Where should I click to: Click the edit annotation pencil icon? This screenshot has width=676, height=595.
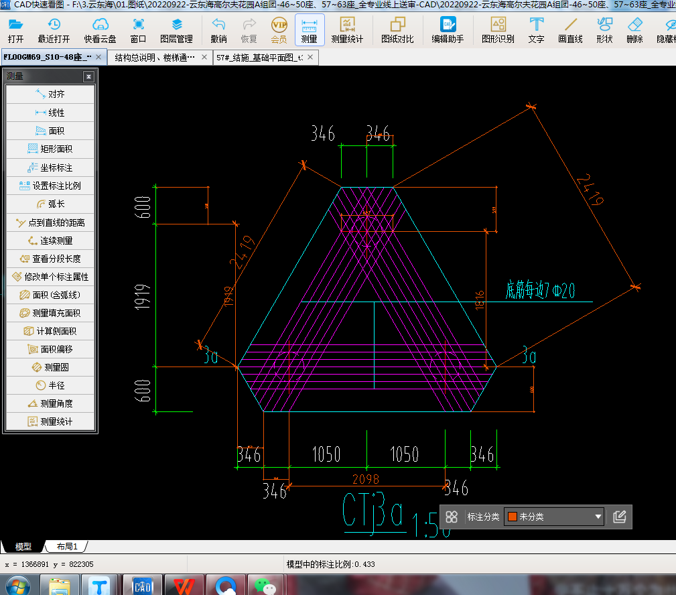tap(620, 517)
